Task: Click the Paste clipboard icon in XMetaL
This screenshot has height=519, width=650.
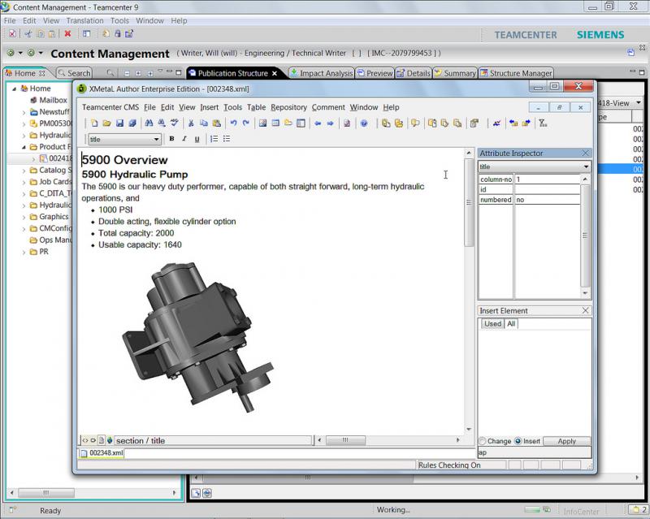Action: point(216,123)
